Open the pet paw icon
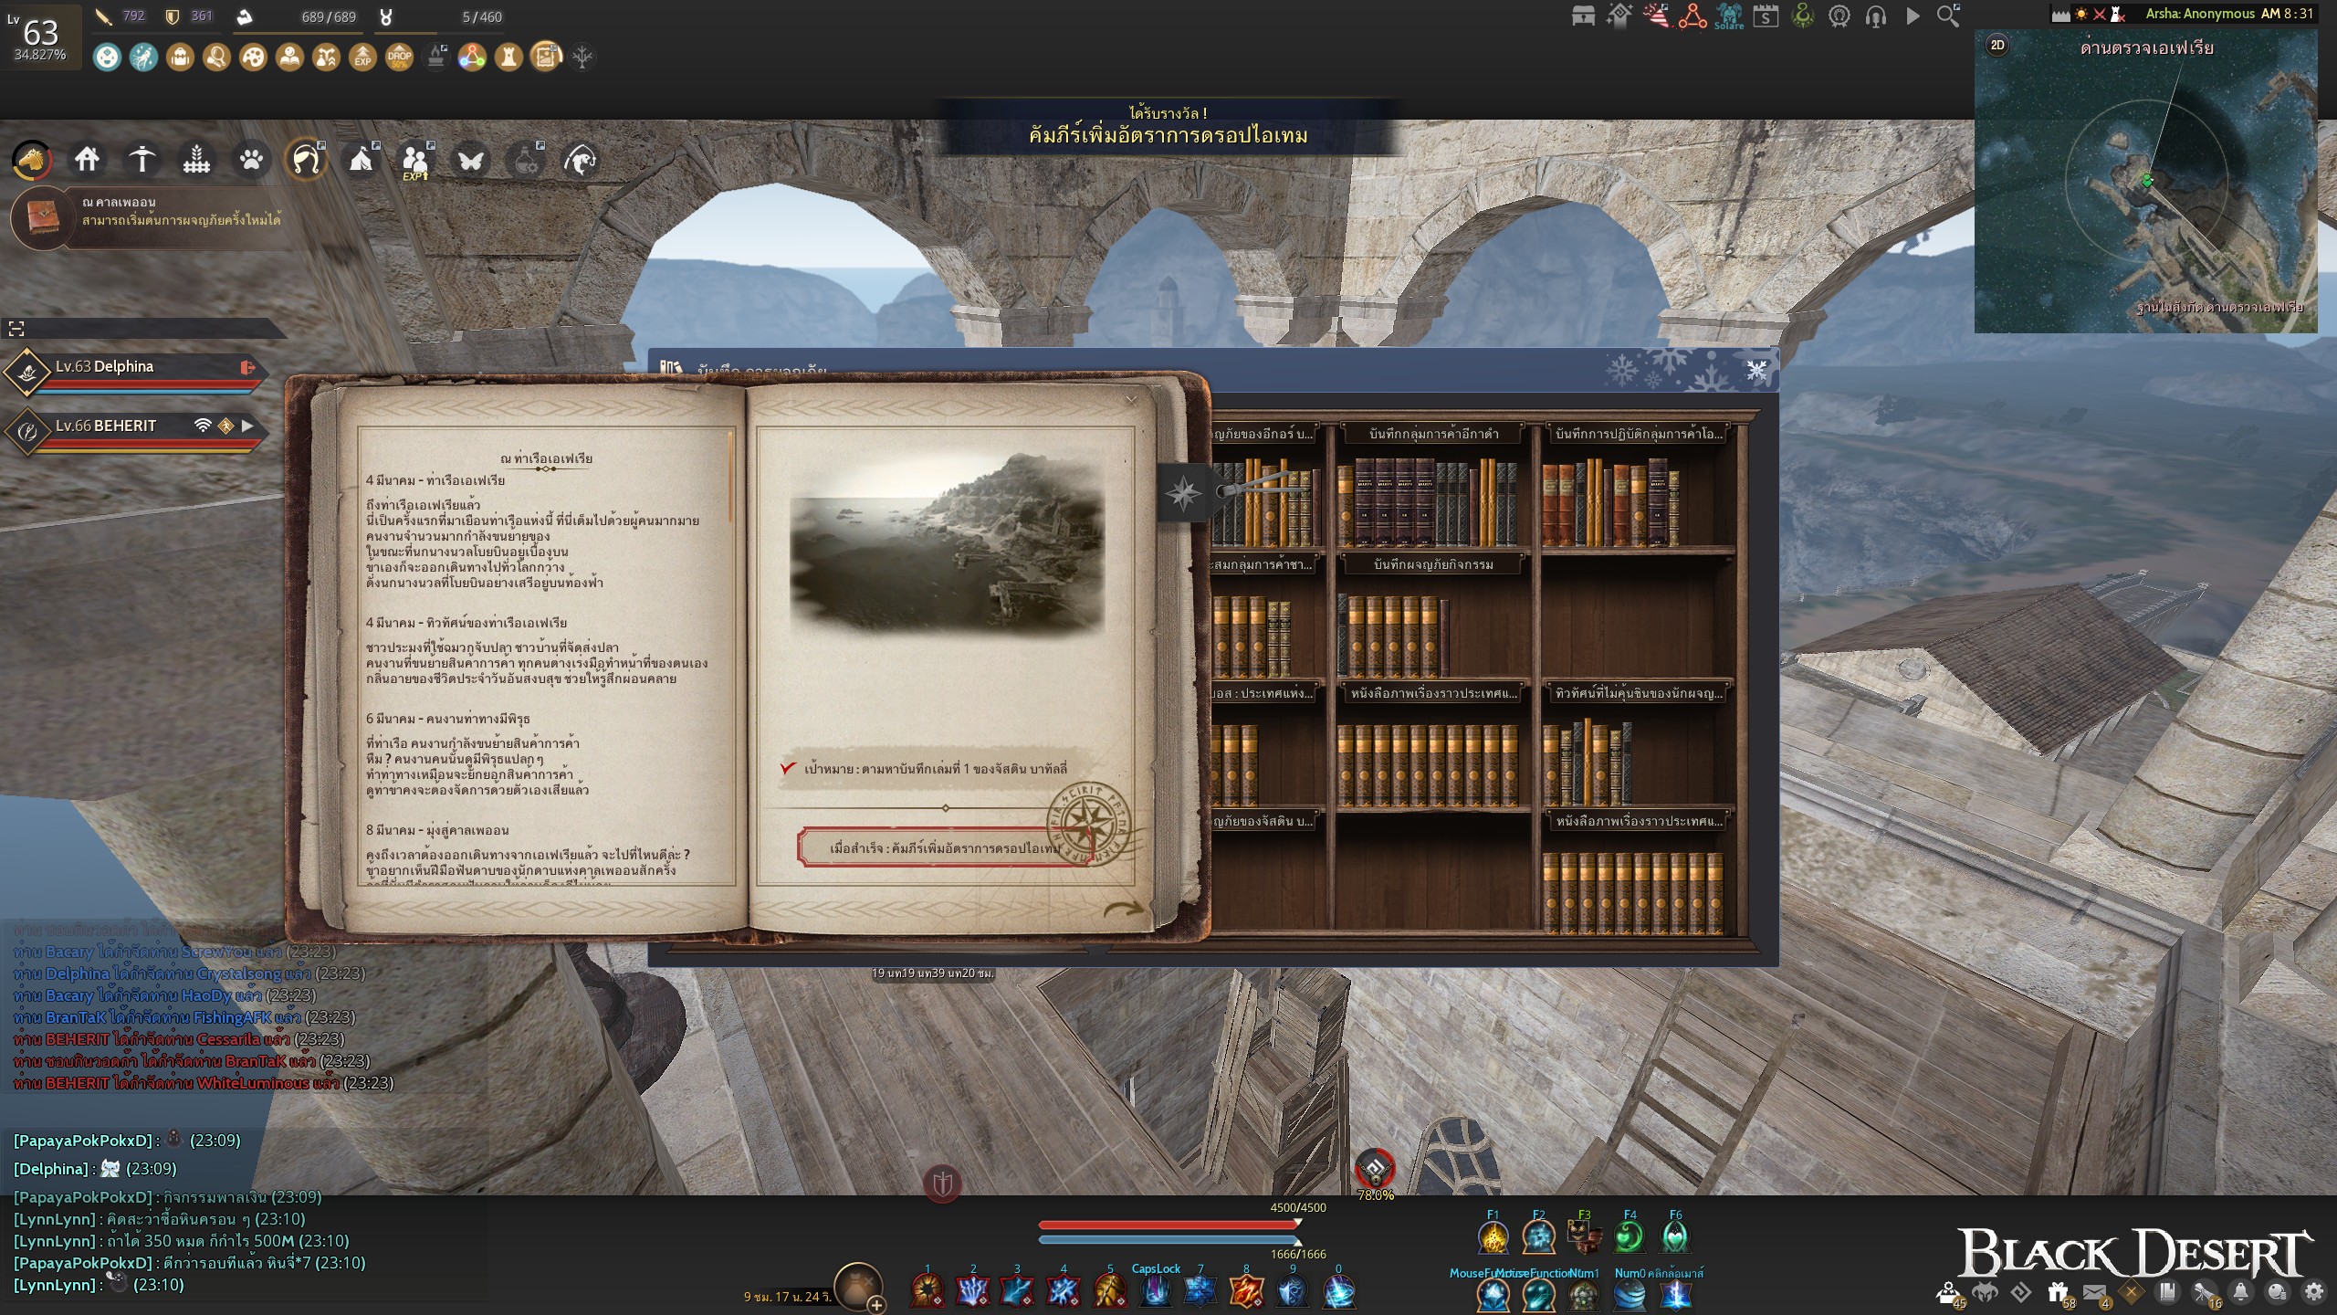 click(251, 161)
